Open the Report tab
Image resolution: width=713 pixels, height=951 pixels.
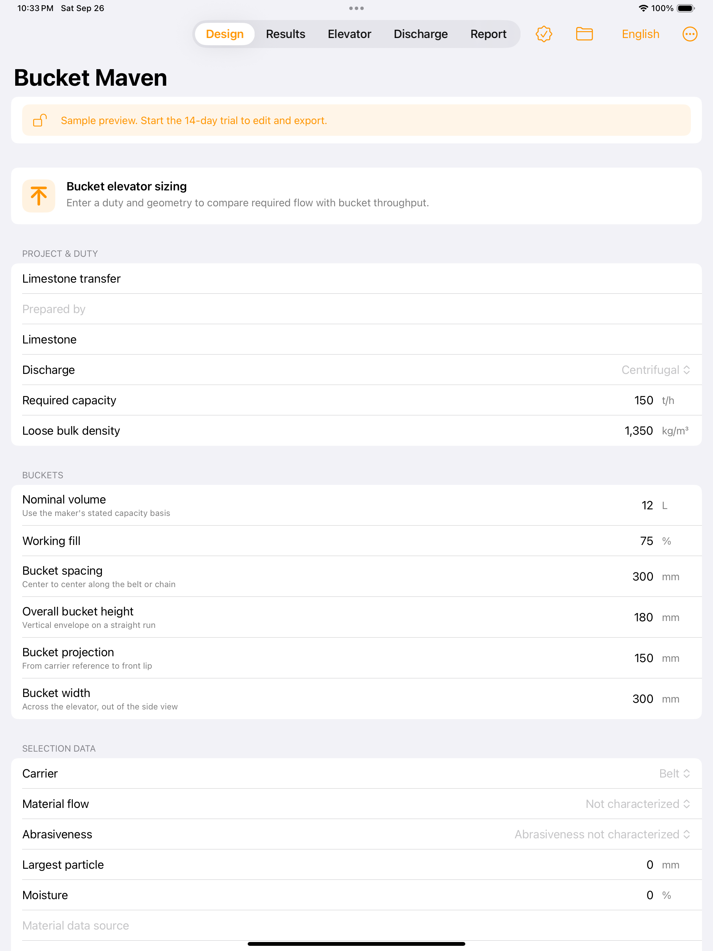point(488,34)
